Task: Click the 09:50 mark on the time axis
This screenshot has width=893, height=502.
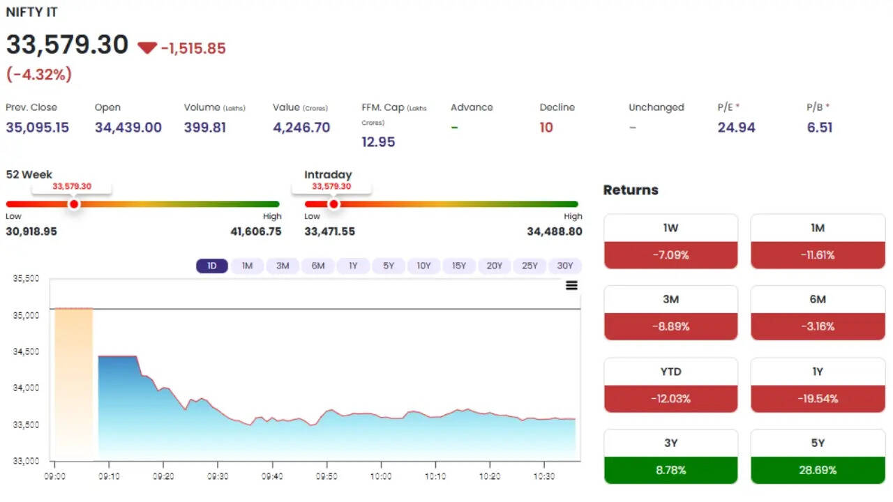Action: [327, 476]
